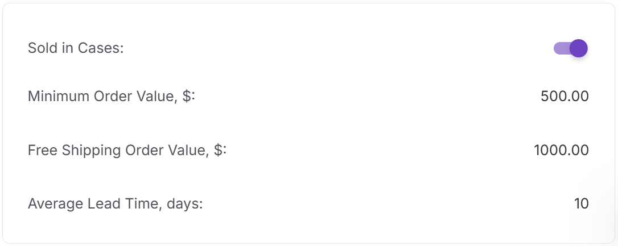Click the word Average in the last row
618x246 pixels.
point(51,203)
